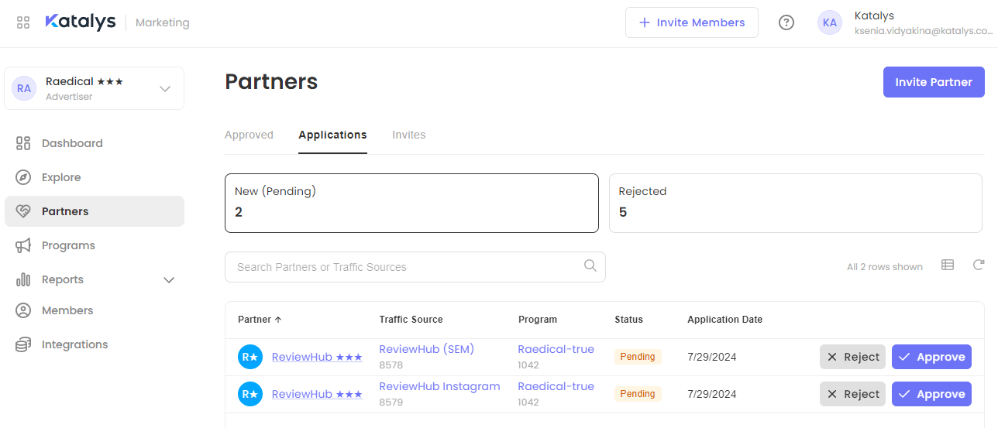The width and height of the screenshot is (998, 428).
Task: Expand the Raedical advertiser account dropdown
Action: 165,88
